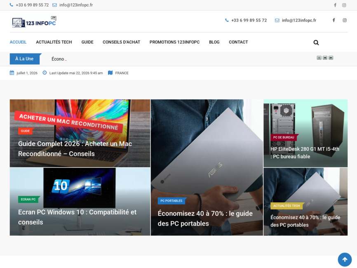Click phone icon in top bar

click(x=12, y=5)
